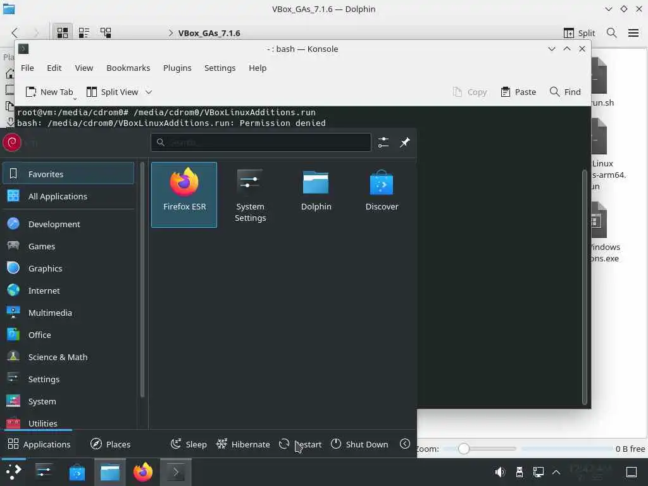Open Dolphin hamburger menu
The image size is (648, 486).
633,33
